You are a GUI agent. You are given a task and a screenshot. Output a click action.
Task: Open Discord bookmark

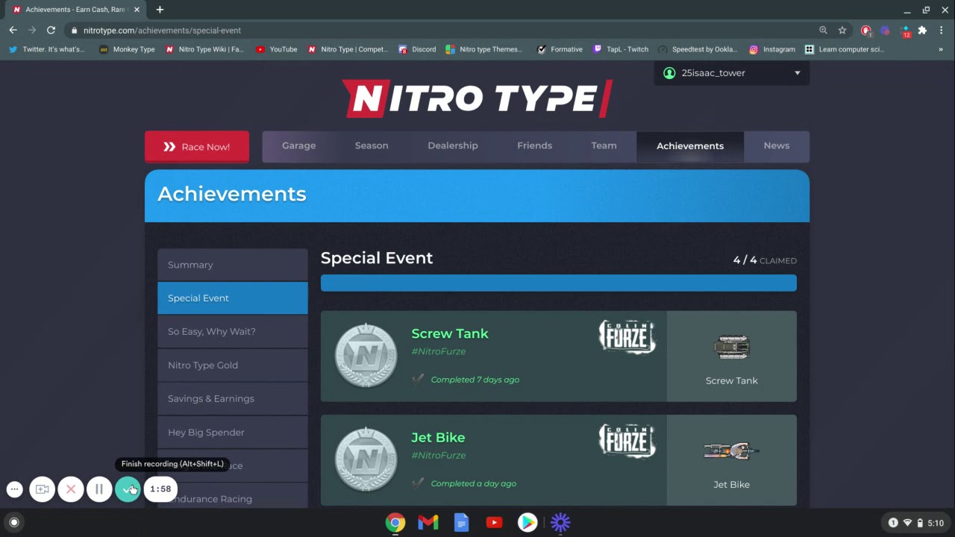point(417,49)
